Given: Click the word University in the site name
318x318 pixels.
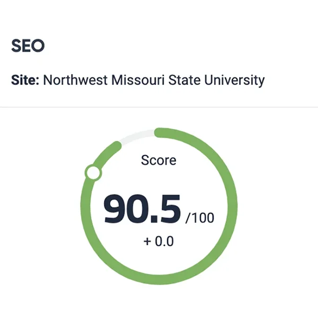Looking at the screenshot, I should (x=234, y=81).
